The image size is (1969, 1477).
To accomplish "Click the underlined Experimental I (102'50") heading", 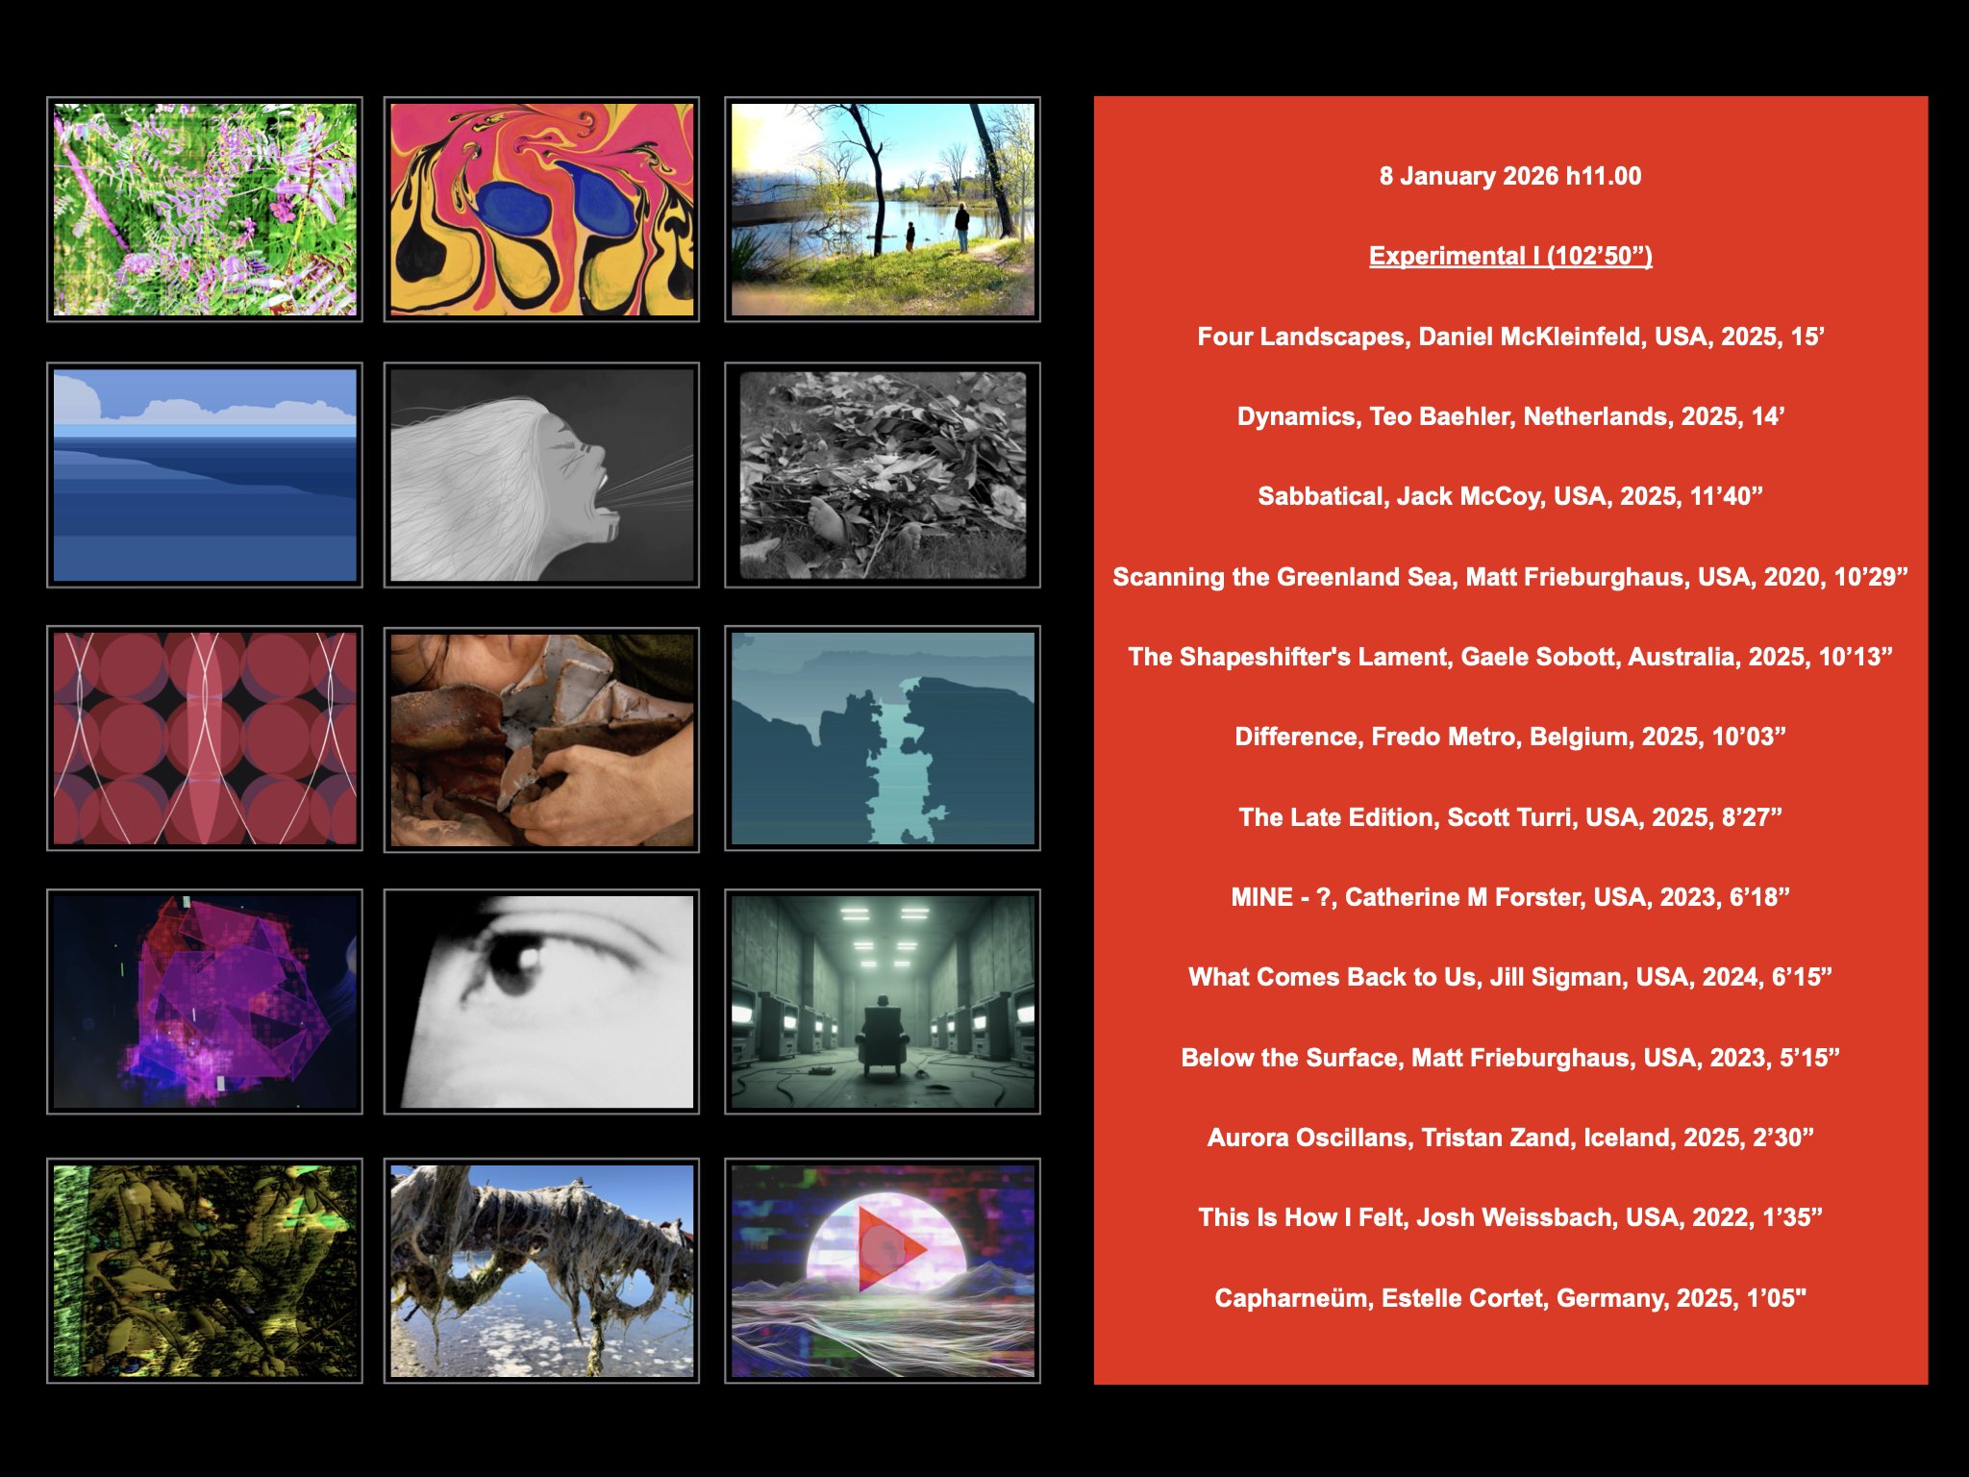I will (x=1509, y=256).
